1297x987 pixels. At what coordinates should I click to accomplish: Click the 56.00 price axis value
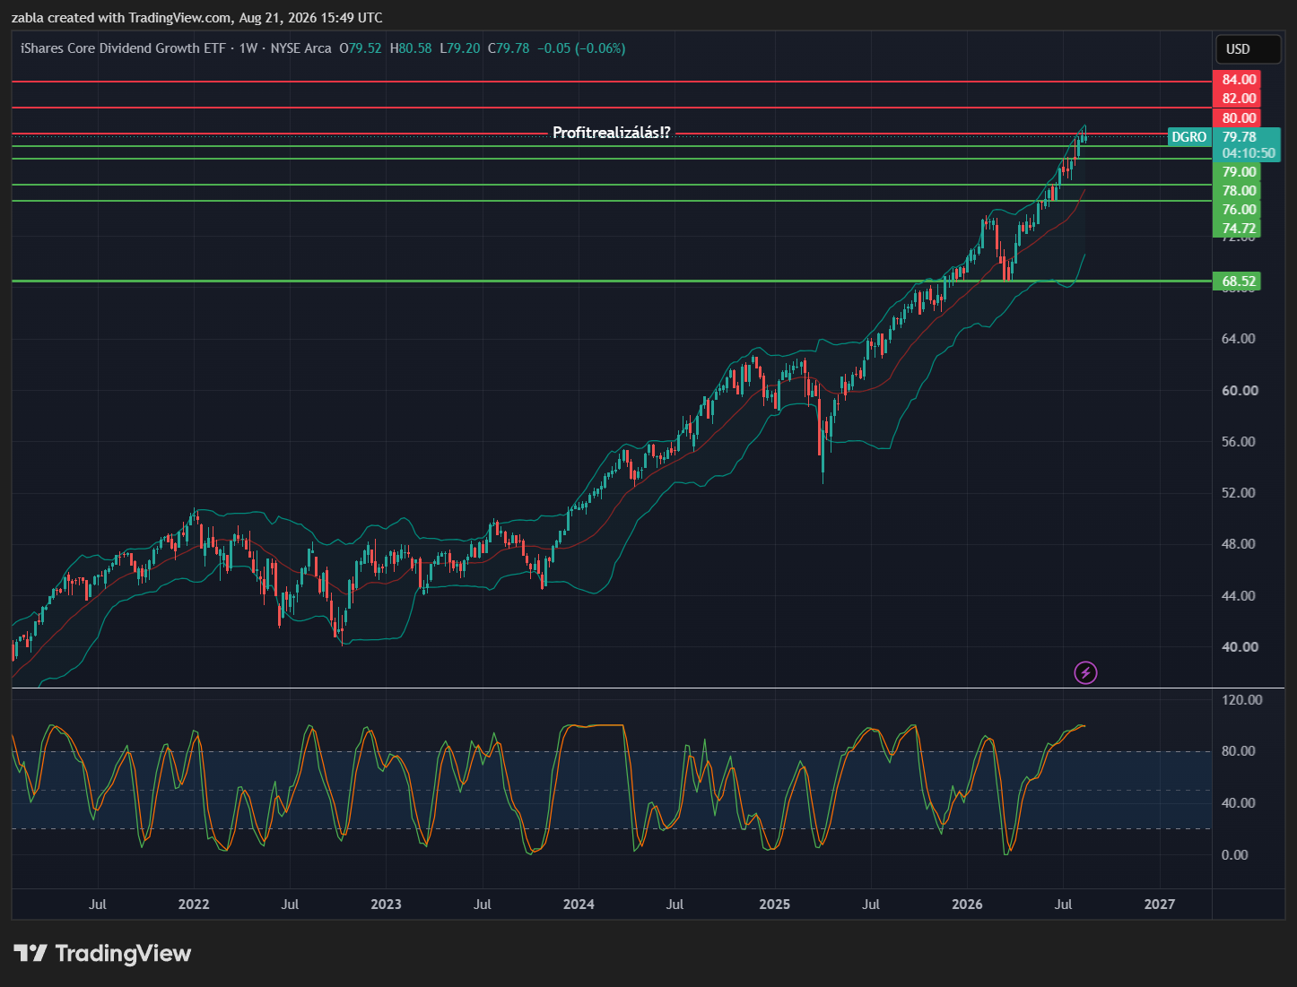pos(1239,442)
